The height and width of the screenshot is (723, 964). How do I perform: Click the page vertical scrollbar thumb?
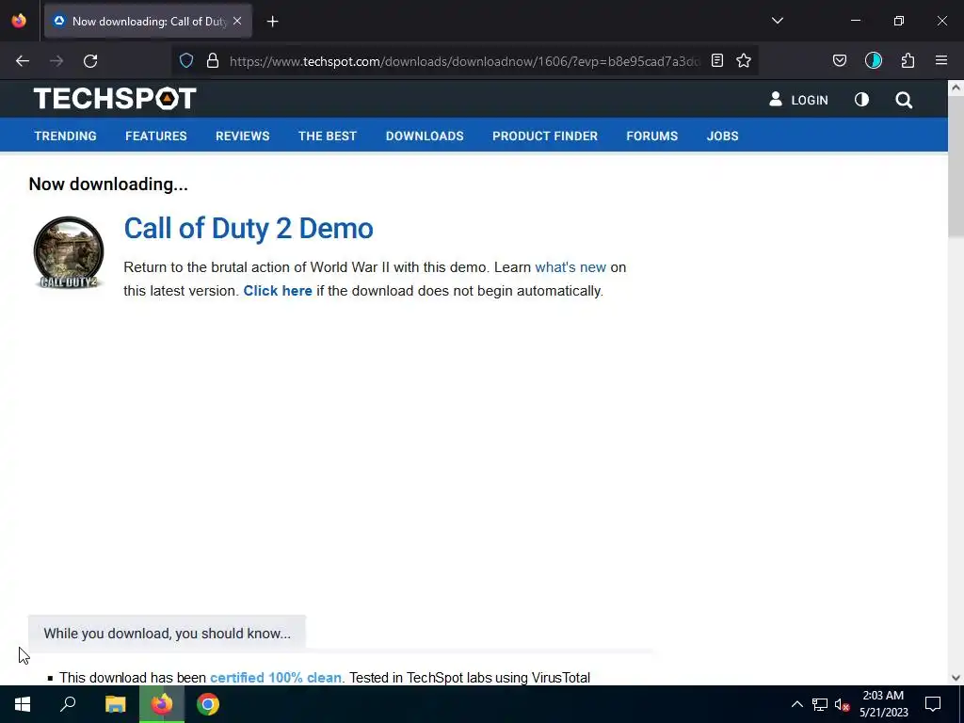(x=956, y=166)
